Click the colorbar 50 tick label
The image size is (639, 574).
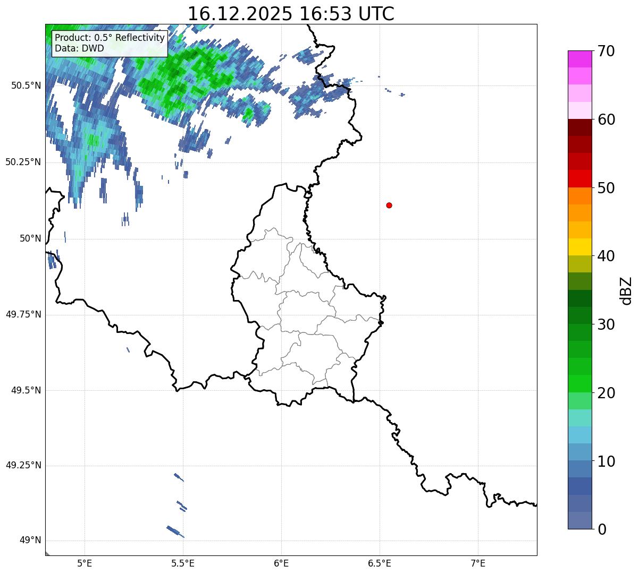point(606,188)
